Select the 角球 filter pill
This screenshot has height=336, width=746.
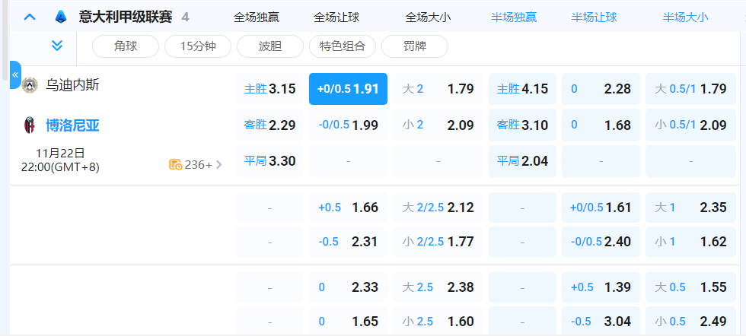[x=125, y=46]
